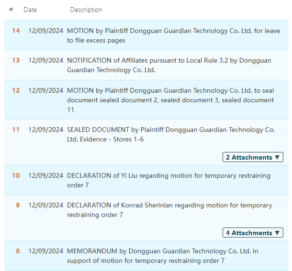292x271 pixels.
Task: Follow the blue 11 link in the motion to seal
Action: (x=71, y=109)
